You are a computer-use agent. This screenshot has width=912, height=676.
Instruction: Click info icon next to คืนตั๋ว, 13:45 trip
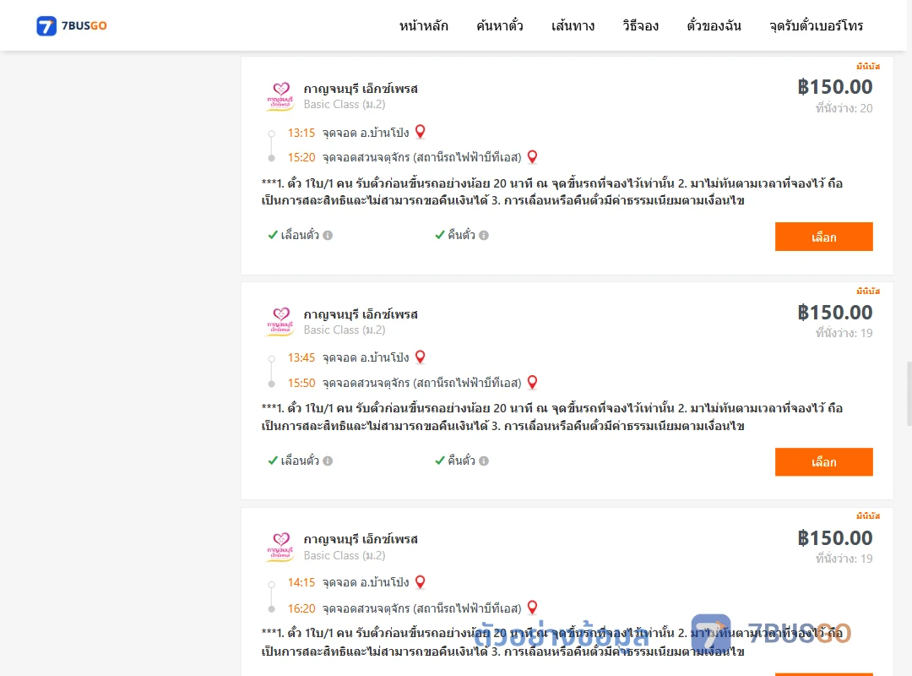484,461
